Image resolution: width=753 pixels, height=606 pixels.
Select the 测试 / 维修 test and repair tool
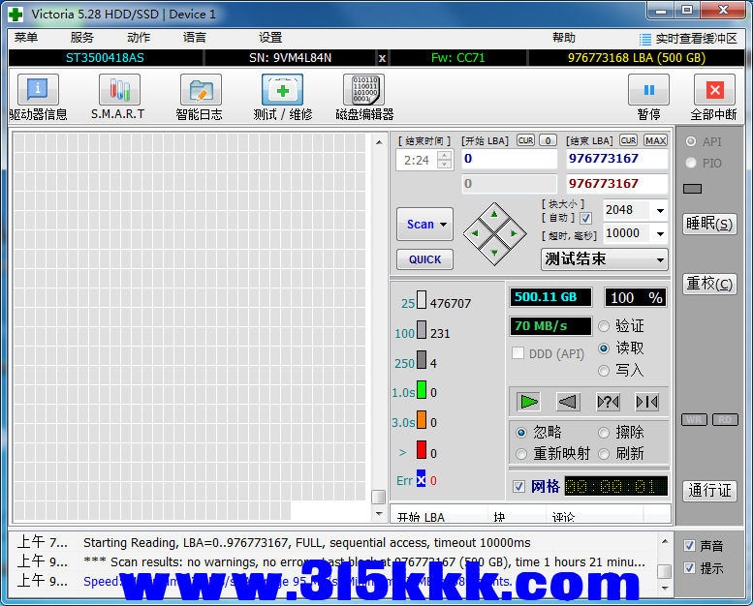[x=282, y=90]
